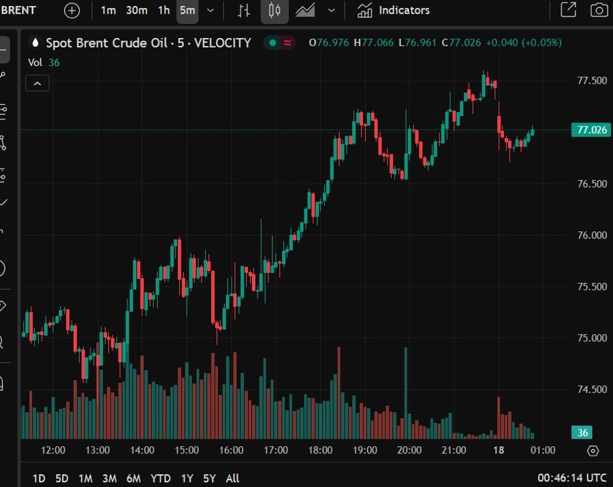
Task: Click the 77.026 current price label
Action: click(591, 130)
